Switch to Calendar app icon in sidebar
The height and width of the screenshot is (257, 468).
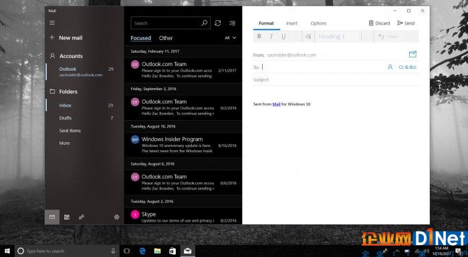[x=67, y=217]
